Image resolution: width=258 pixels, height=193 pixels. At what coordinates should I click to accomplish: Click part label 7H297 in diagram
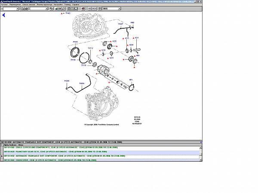(x=120, y=24)
